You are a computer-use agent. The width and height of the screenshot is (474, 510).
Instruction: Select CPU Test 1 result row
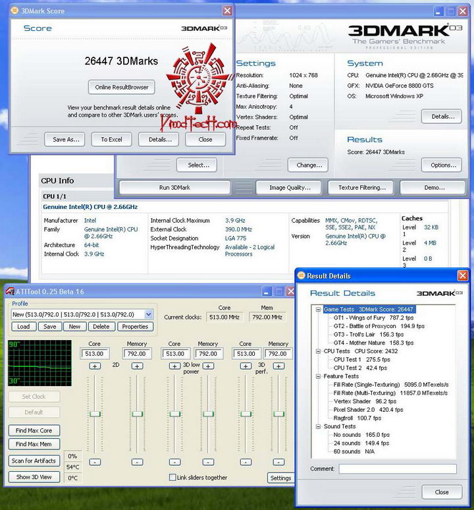tap(361, 359)
